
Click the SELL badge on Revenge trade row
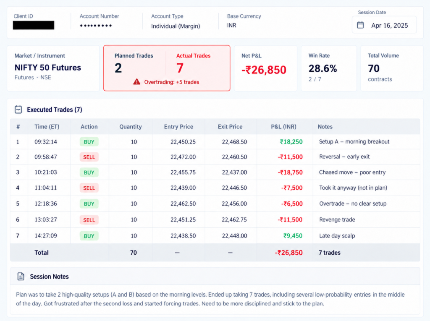pos(89,220)
